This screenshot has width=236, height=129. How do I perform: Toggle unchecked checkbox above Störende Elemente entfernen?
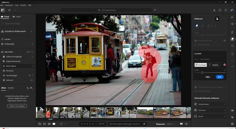click(x=196, y=91)
